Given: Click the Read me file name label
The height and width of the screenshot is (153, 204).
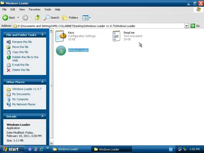Looking at the screenshot, I should tap(129, 33).
